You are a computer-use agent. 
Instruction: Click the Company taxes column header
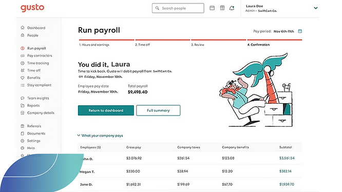pyautogui.click(x=188, y=147)
